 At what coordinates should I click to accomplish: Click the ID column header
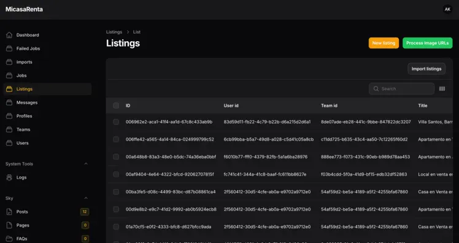pos(128,106)
